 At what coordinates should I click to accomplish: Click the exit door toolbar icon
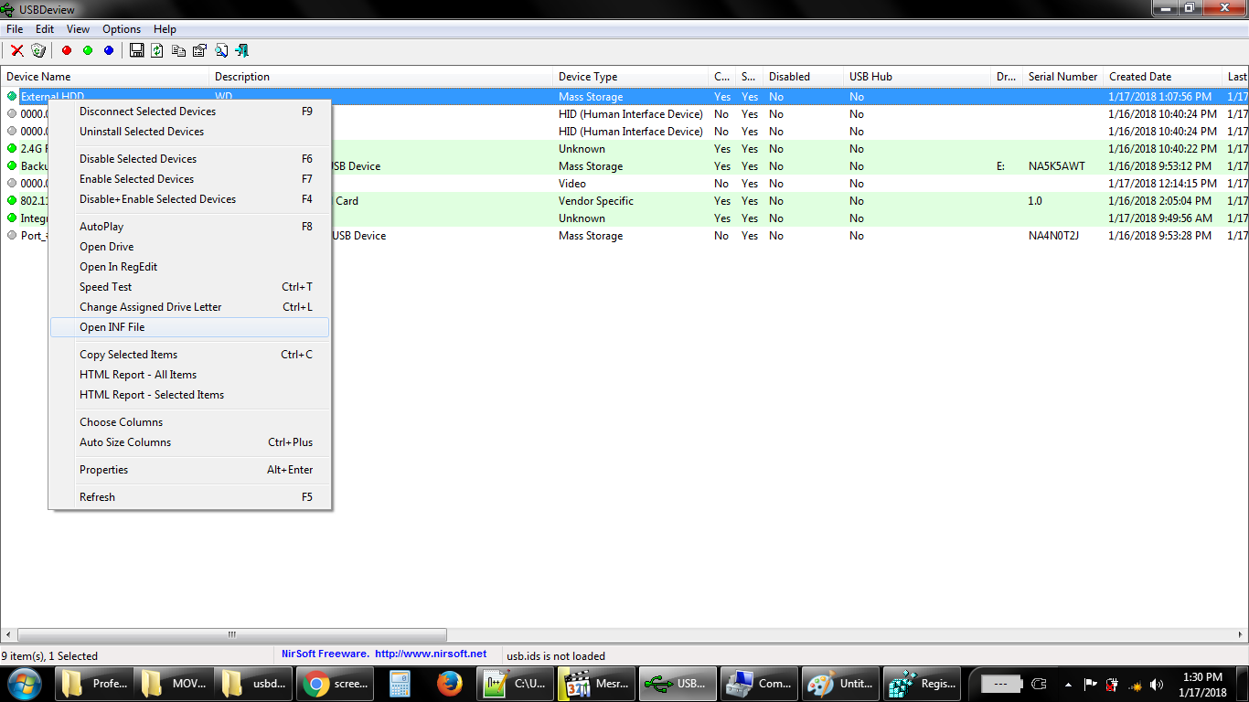click(242, 50)
